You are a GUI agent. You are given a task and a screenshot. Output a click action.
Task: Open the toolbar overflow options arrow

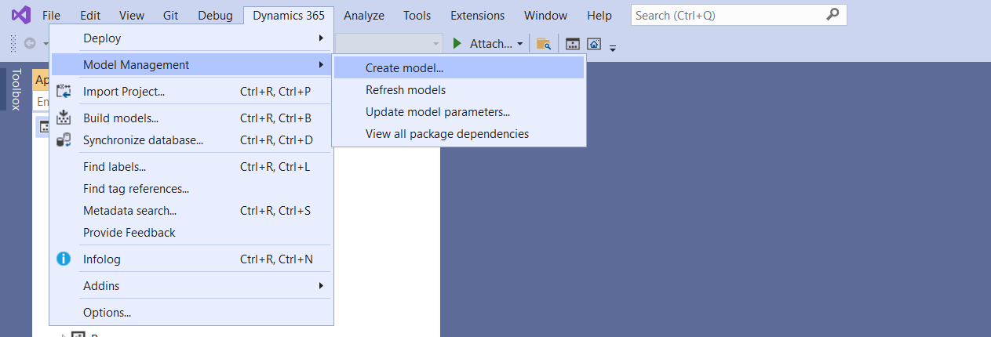pyautogui.click(x=613, y=47)
